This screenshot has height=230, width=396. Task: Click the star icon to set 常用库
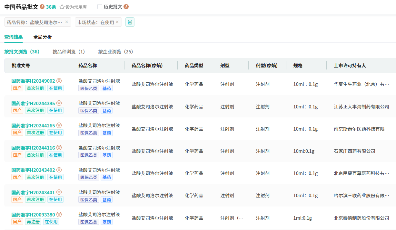coord(62,7)
